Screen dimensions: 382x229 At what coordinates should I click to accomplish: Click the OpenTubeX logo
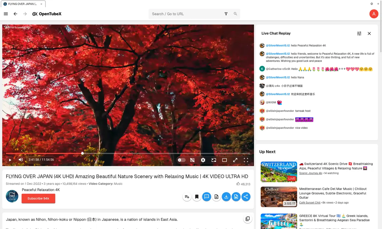47,14
